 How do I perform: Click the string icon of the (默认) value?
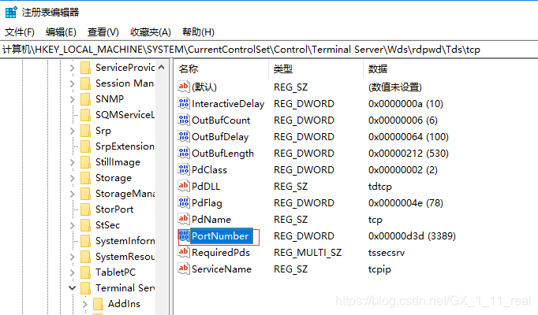point(184,87)
